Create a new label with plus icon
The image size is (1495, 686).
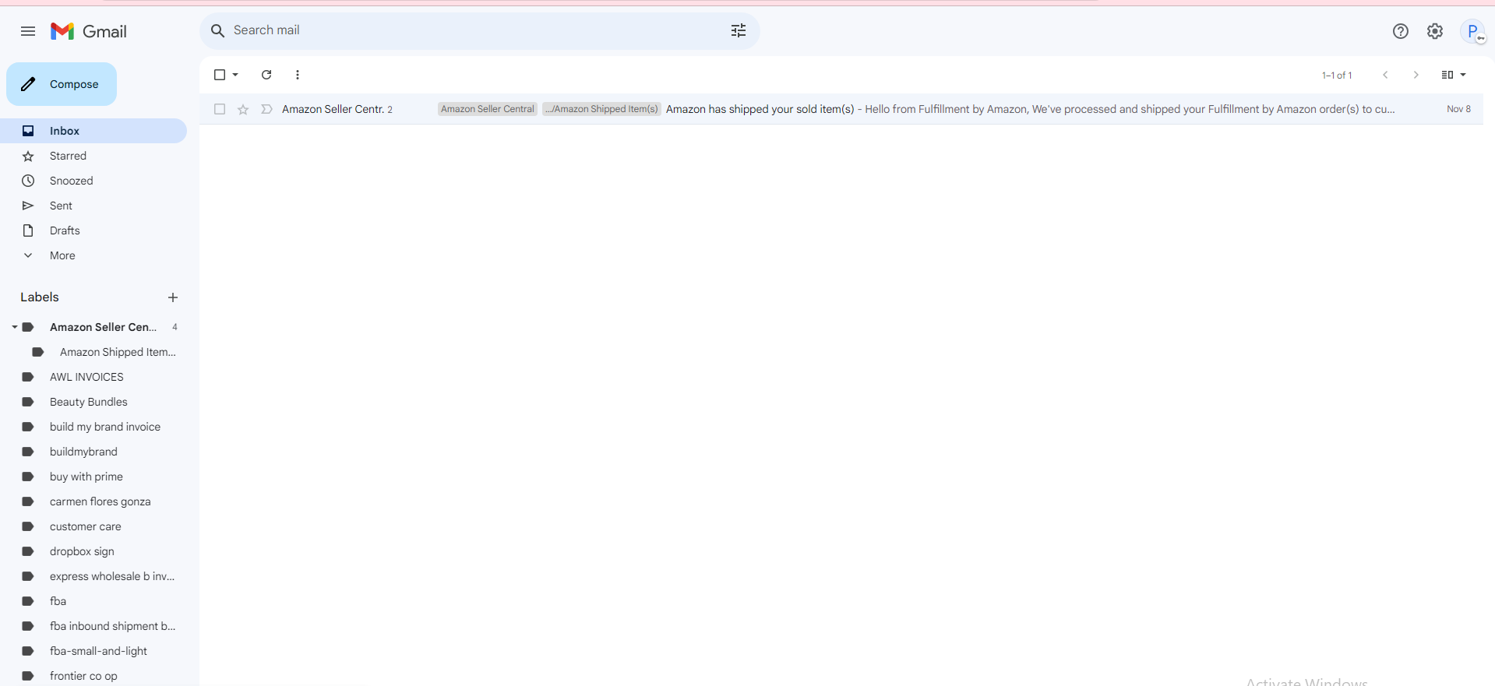[x=173, y=297]
